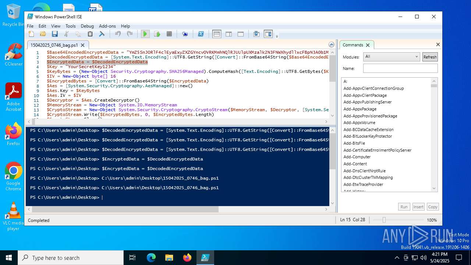The height and width of the screenshot is (265, 471).
Task: Maximize the script pane layout icon
Action: (x=241, y=34)
